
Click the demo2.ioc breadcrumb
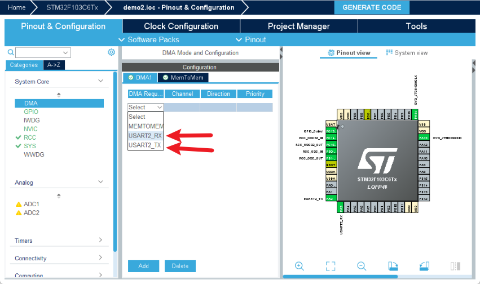179,7
